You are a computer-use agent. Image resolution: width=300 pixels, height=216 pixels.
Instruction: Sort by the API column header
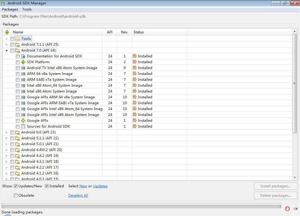click(x=110, y=32)
